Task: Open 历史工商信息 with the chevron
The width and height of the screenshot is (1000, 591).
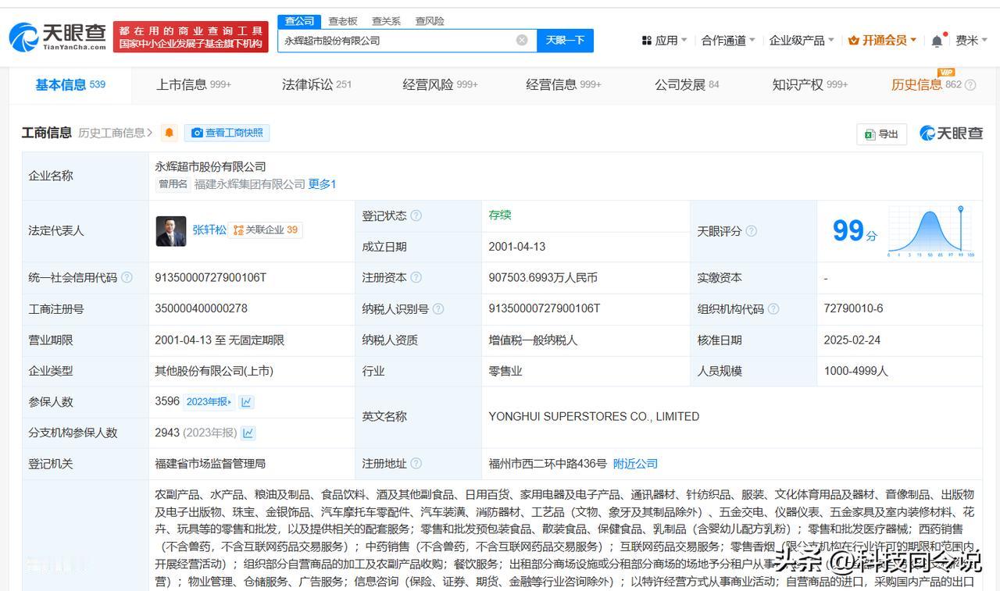Action: point(115,133)
